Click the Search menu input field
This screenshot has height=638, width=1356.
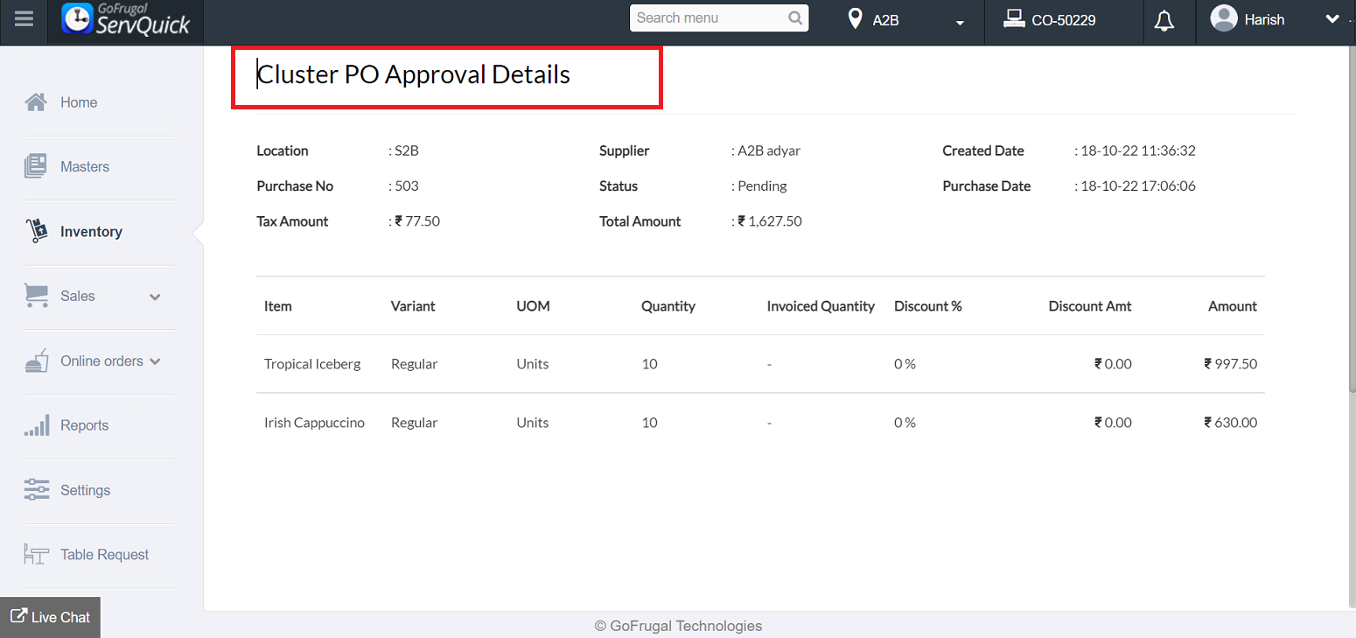click(707, 18)
